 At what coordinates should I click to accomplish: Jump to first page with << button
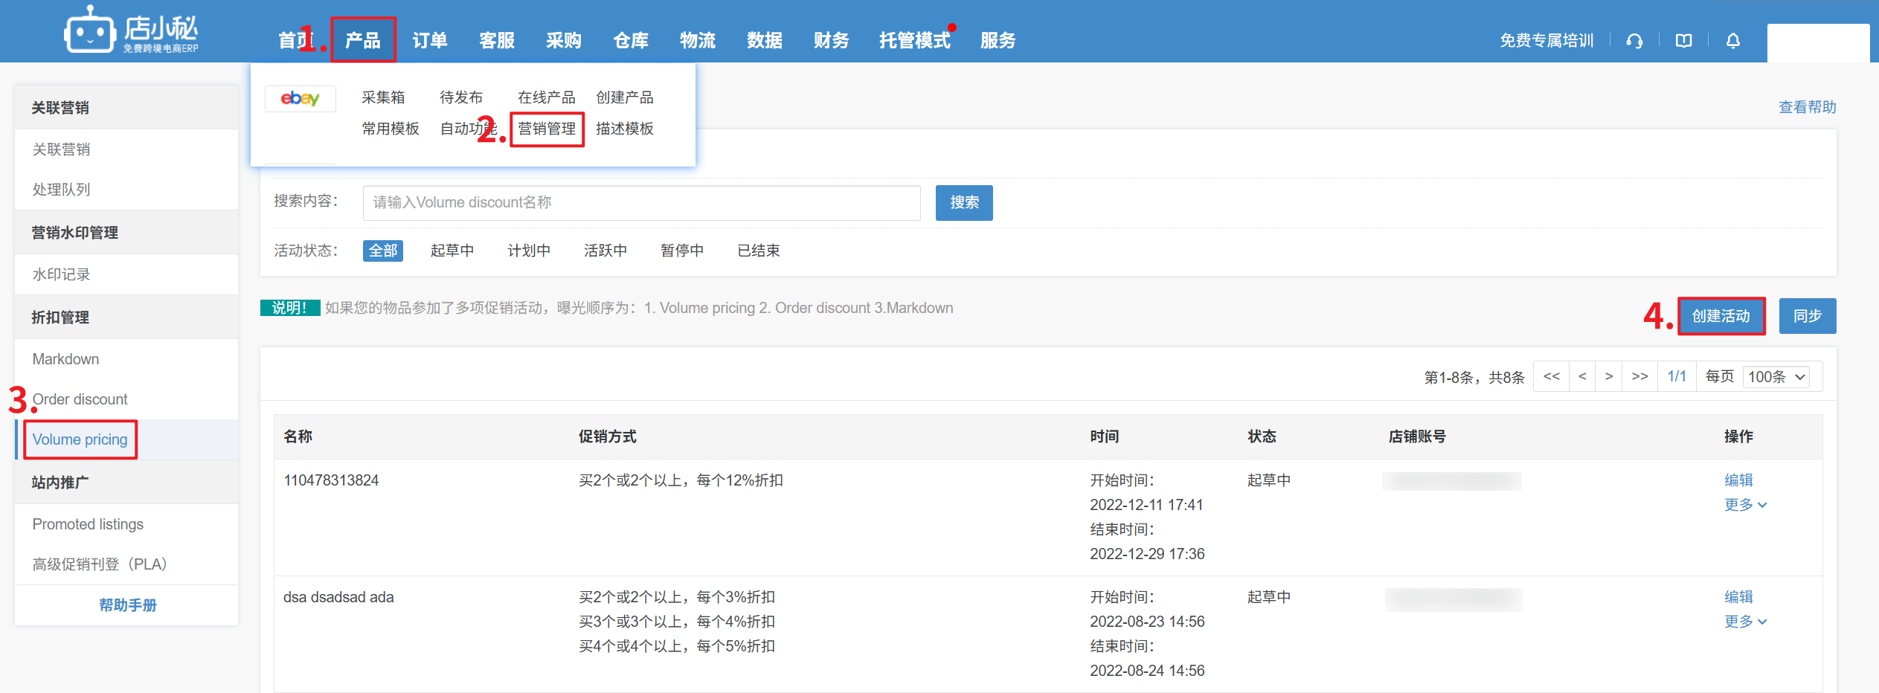tap(1551, 376)
